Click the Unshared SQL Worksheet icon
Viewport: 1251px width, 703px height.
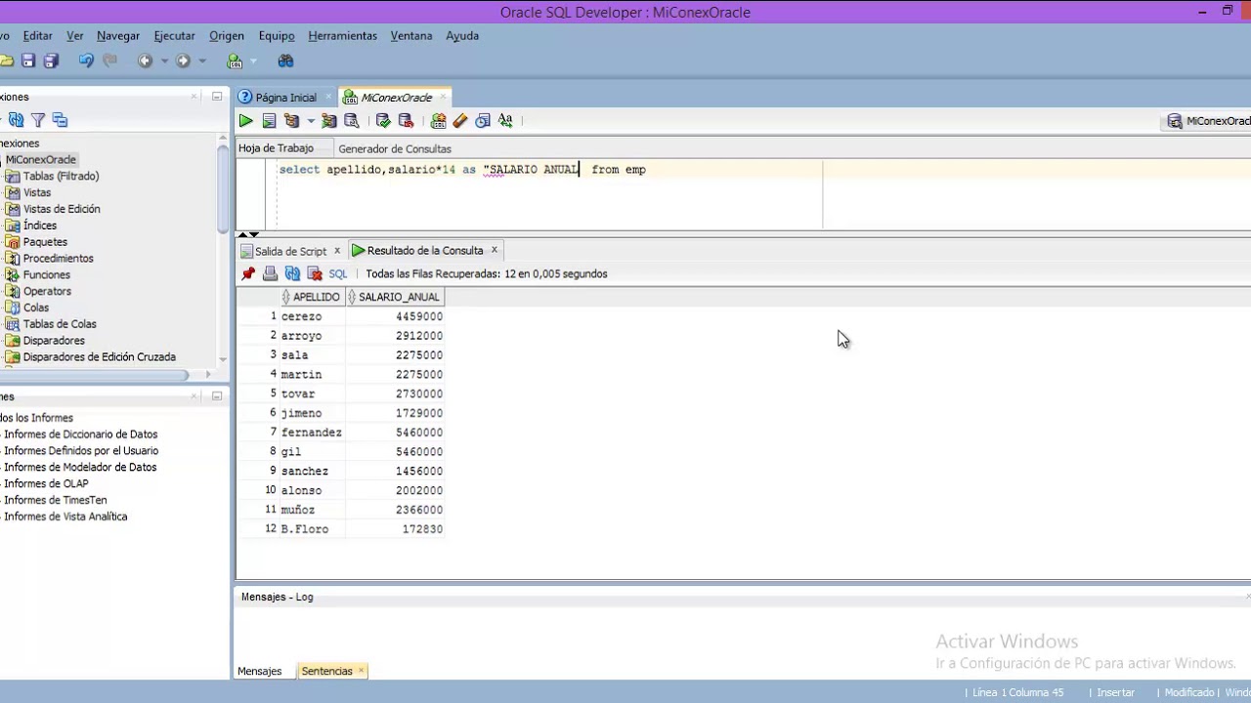click(438, 121)
